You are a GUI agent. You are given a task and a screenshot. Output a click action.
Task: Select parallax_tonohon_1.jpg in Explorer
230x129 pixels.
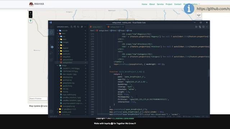point(72,97)
